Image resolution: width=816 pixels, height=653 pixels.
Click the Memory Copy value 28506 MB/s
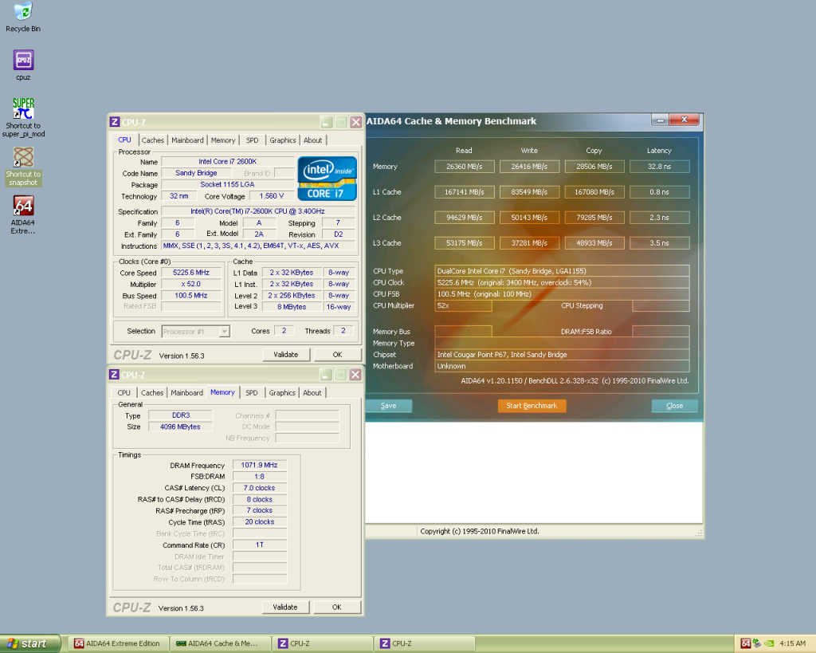coord(594,167)
